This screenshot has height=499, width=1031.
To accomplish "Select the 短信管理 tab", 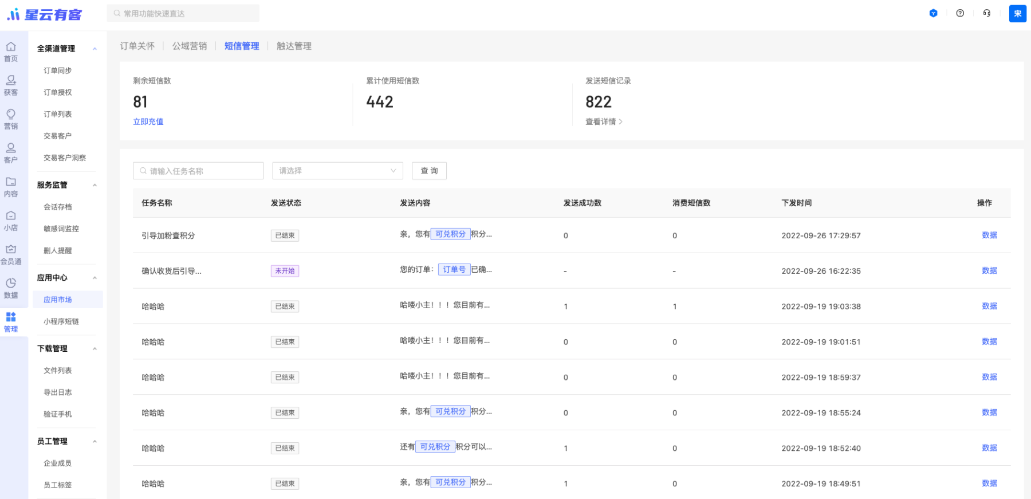I will [242, 46].
